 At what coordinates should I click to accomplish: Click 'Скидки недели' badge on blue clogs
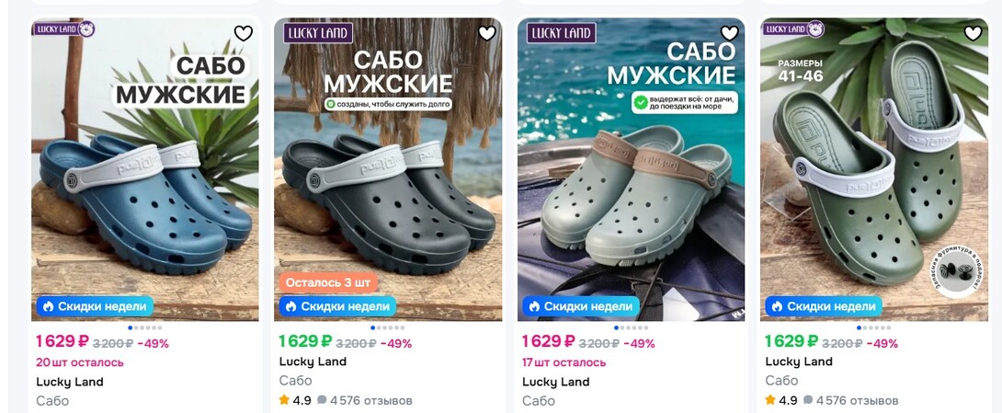point(95,306)
